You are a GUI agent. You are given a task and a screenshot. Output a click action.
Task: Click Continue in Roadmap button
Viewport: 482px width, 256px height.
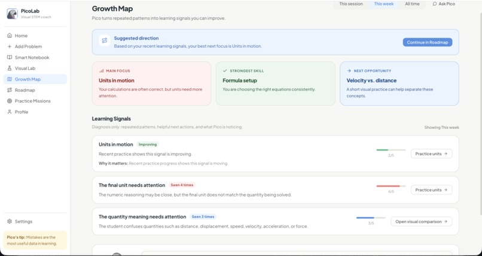pos(428,42)
